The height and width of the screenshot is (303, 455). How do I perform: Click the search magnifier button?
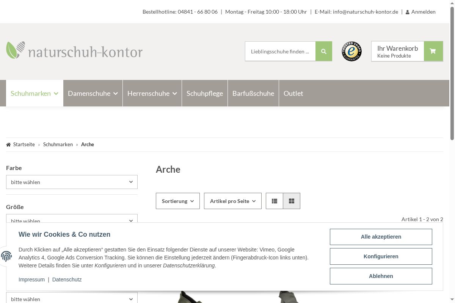(x=323, y=52)
